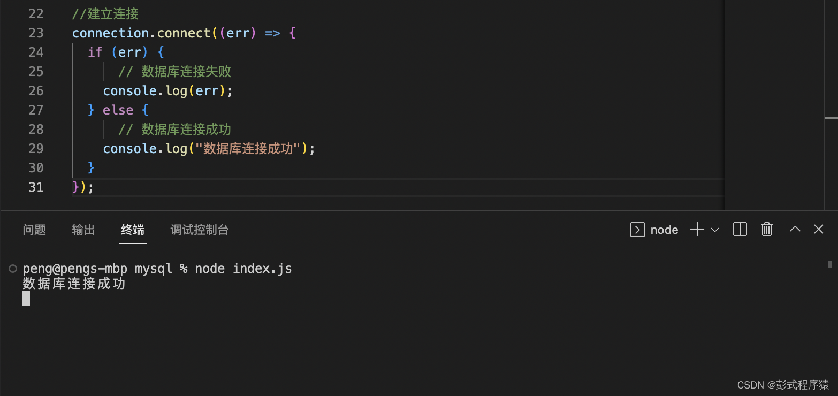838x396 pixels.
Task: Click line number 31 in the gutter
Action: [36, 187]
